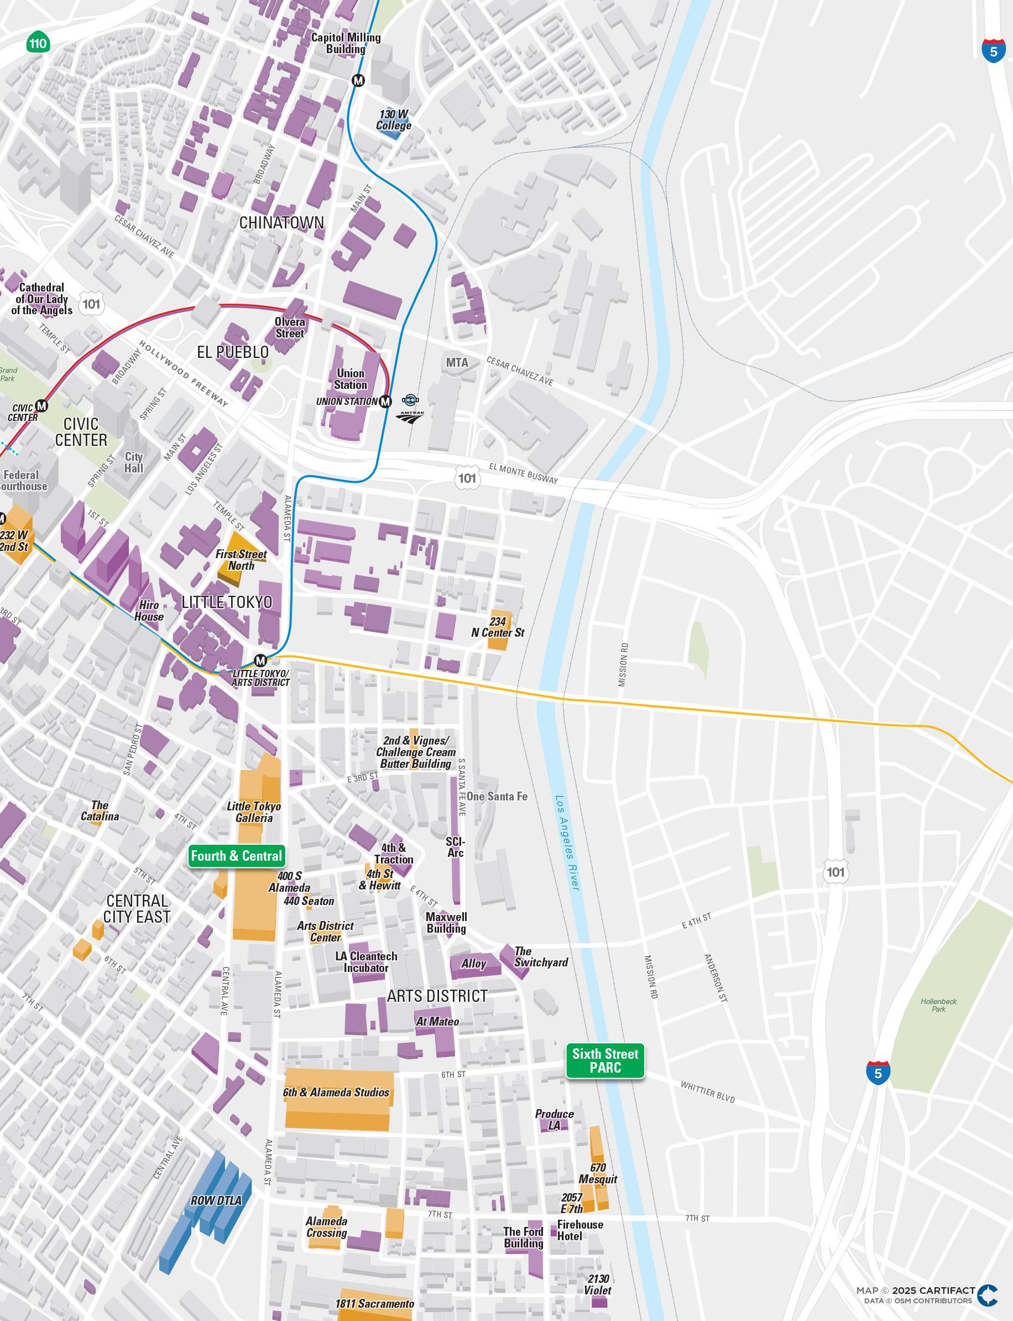The image size is (1013, 1321).
Task: Click The Switchyard label
Action: click(541, 956)
